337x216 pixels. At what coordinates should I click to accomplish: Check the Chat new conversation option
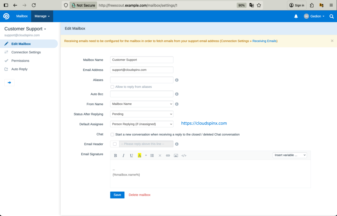[112, 134]
